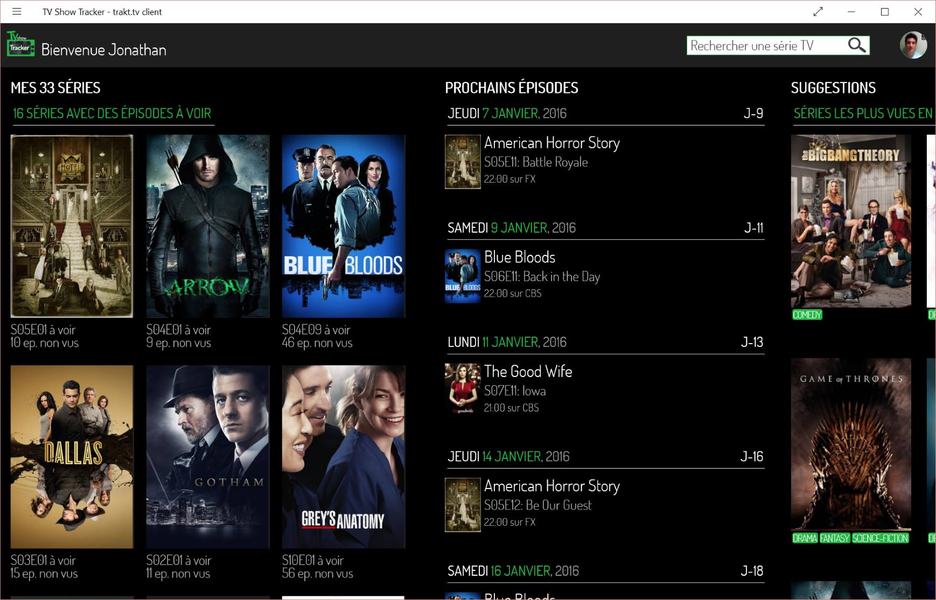Select the Game of Thrones suggestion poster
The width and height of the screenshot is (936, 600).
(x=851, y=444)
